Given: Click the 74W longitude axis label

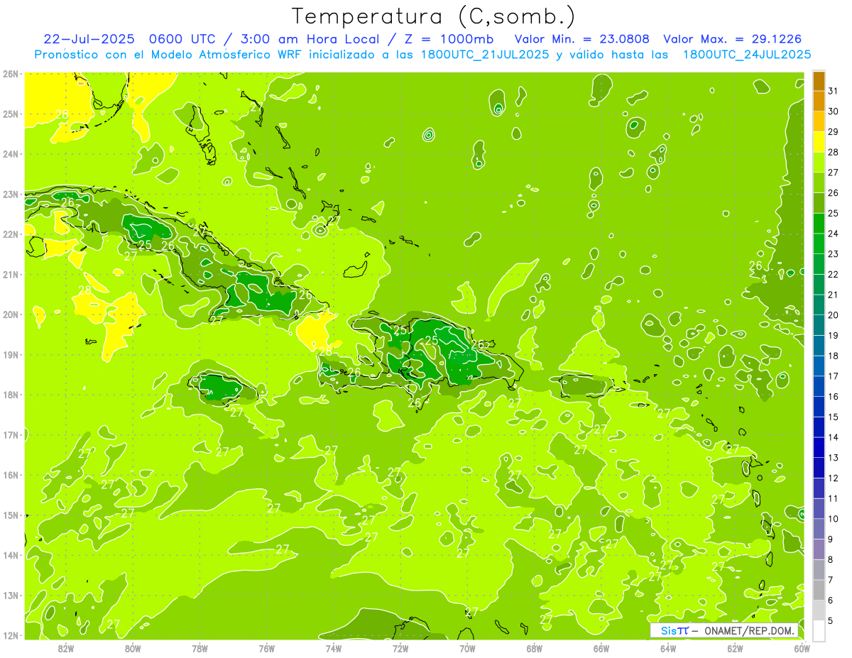Looking at the screenshot, I should (334, 648).
